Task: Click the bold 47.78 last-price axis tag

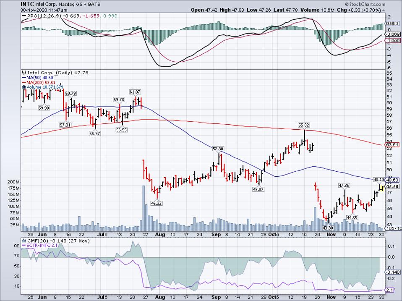Action: tap(392, 186)
